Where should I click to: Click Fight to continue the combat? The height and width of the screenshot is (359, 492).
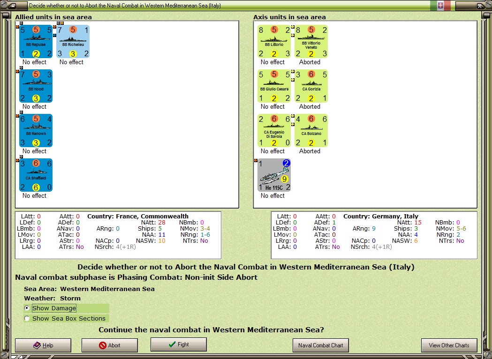click(x=179, y=344)
